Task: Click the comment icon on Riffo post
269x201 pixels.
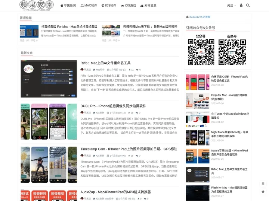Action: pyautogui.click(x=137, y=70)
